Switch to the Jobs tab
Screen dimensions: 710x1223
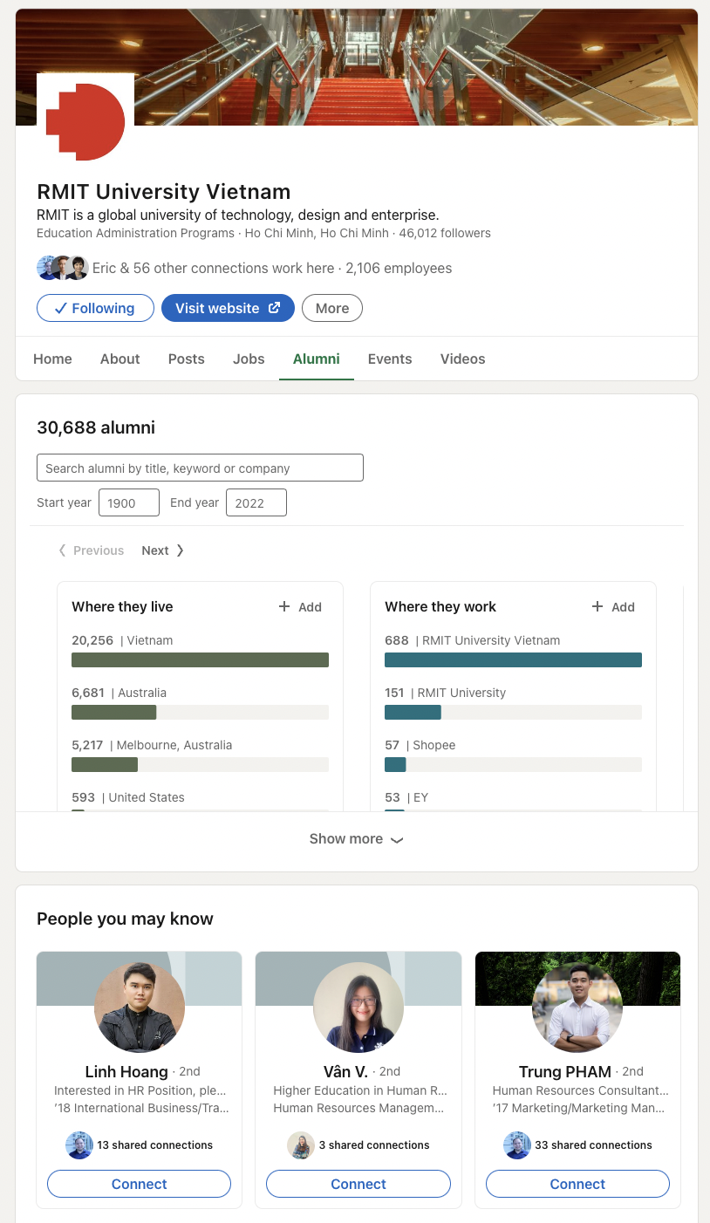point(249,359)
